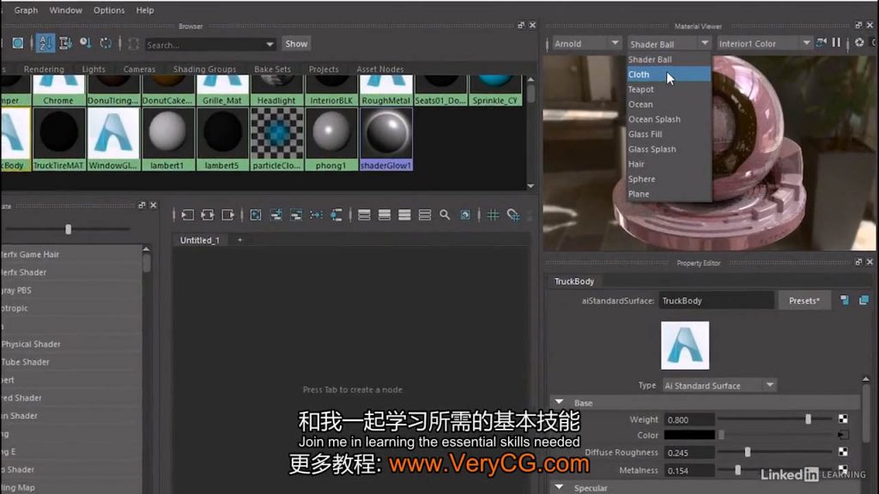
Task: Click the Material Viewer settings wheel icon
Action: point(858,43)
